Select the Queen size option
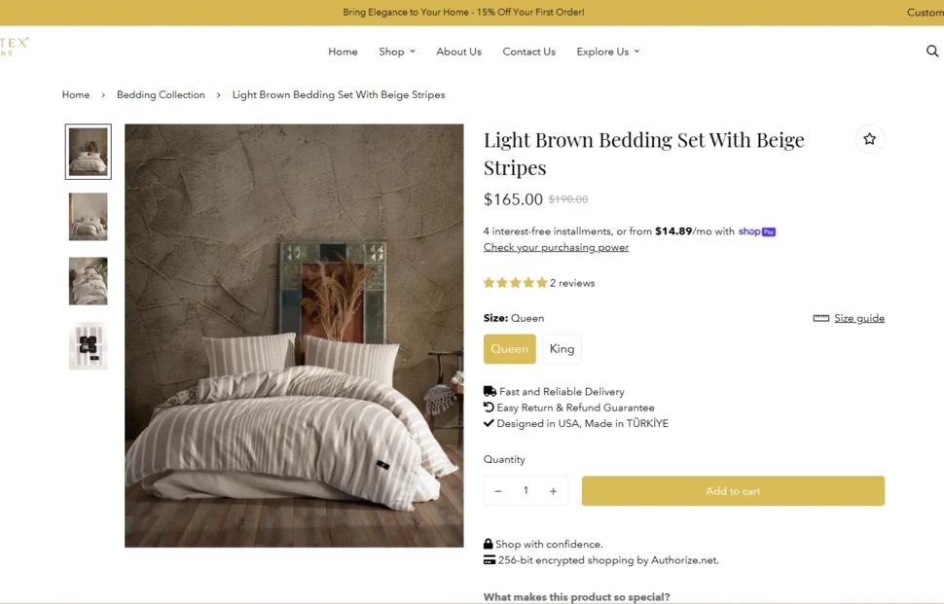The height and width of the screenshot is (604, 944). [509, 349]
